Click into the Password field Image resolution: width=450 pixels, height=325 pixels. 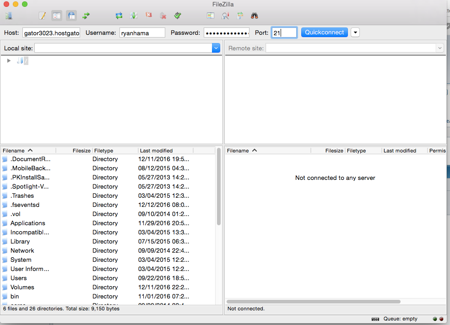tap(227, 32)
